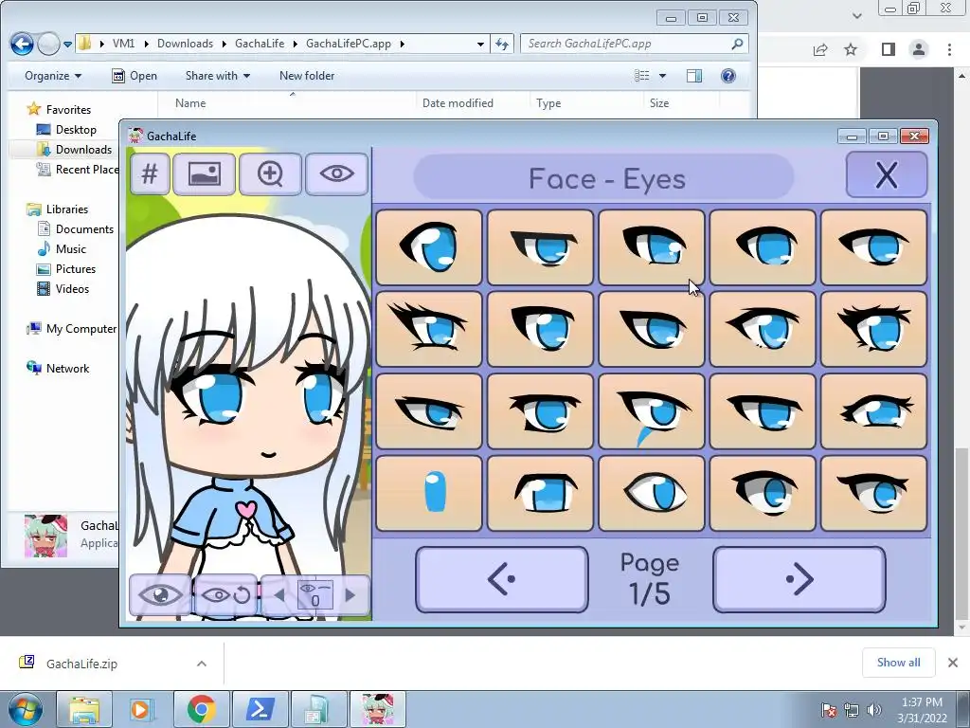
Task: Open PowerShell from the taskbar
Action: tap(260, 709)
